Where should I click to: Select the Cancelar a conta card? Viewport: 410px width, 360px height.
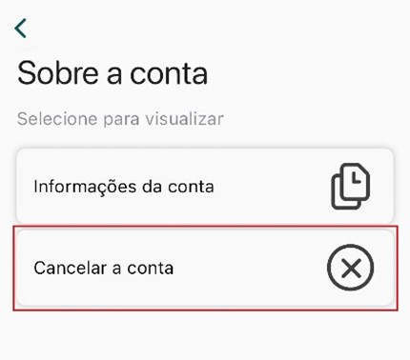205,268
